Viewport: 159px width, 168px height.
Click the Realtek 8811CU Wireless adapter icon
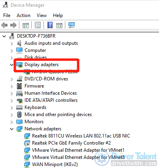point(27,136)
